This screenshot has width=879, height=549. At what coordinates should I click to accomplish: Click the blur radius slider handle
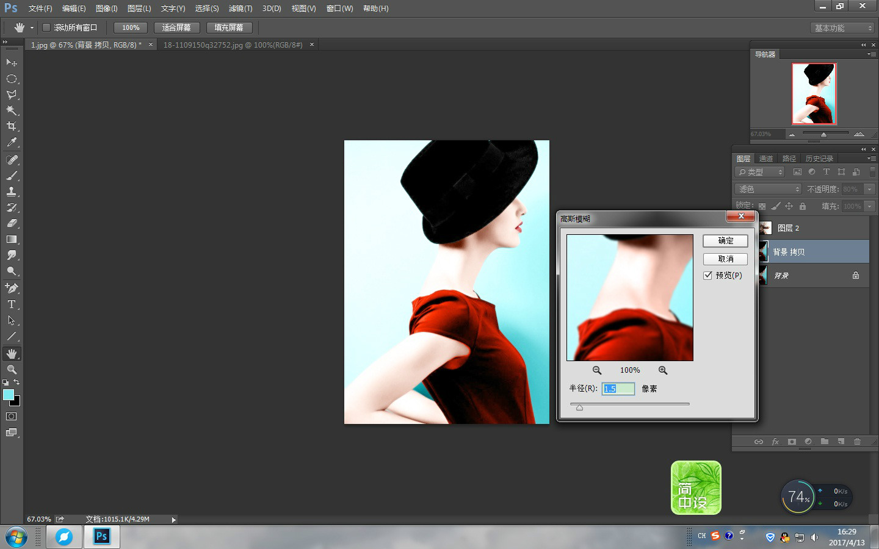click(579, 407)
